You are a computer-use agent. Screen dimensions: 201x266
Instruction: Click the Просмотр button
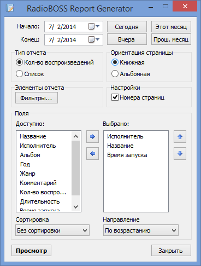click(x=31, y=251)
